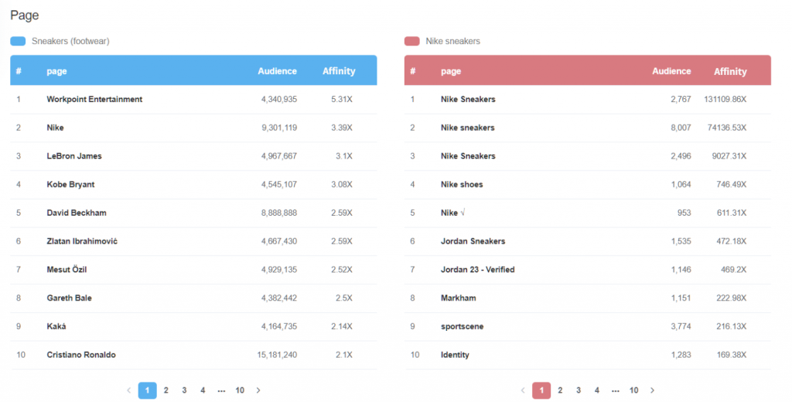Viewport: 792px width, 402px height.
Task: Open page 4 of the Sneakers table
Action: [x=203, y=390]
